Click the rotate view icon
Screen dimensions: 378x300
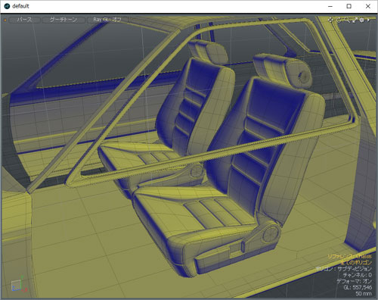coord(339,20)
